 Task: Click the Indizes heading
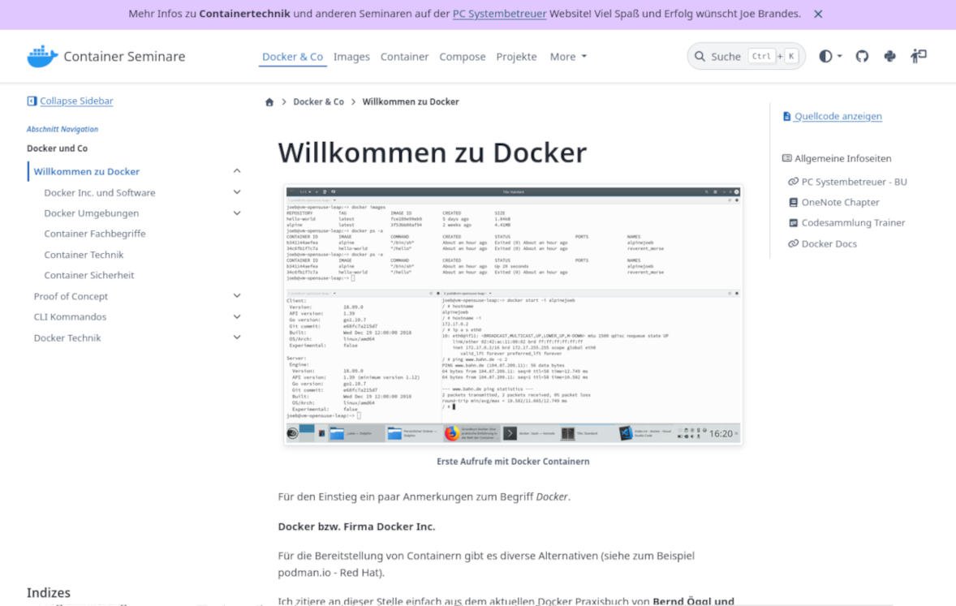48,592
